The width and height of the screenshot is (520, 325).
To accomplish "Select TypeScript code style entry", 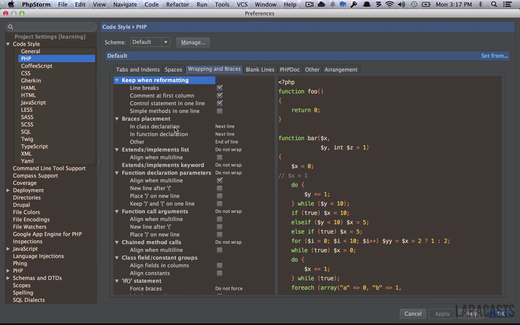I will [x=34, y=146].
